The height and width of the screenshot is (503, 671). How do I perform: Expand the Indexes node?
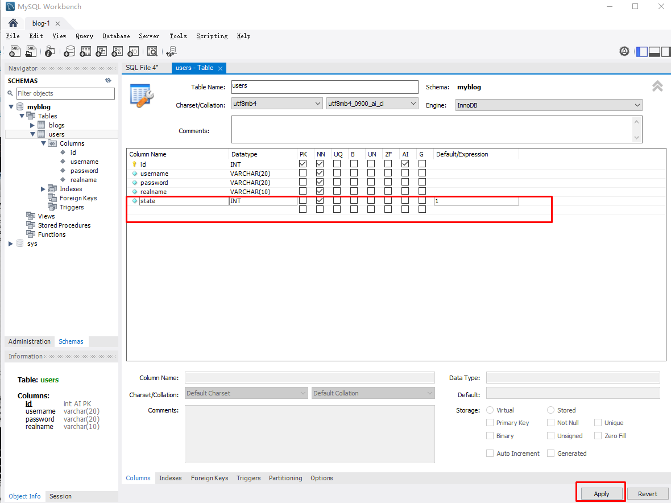43,189
